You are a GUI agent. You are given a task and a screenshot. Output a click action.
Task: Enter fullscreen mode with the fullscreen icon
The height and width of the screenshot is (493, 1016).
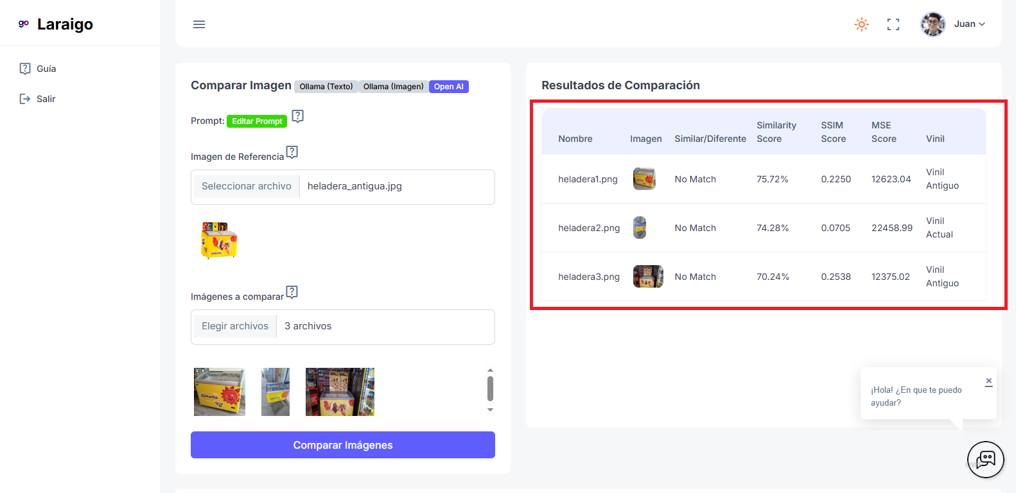click(x=893, y=24)
